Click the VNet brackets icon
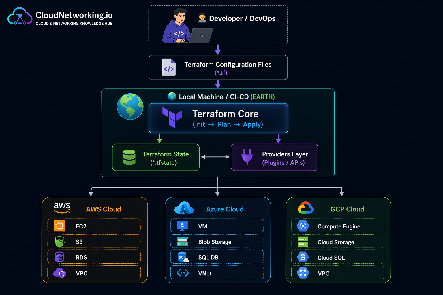This screenshot has height=295, width=443. (183, 273)
